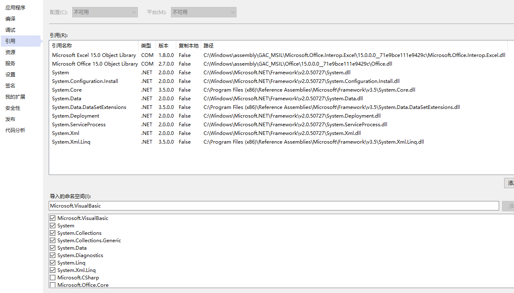Image resolution: width=514 pixels, height=293 pixels.
Task: Sort by 类型 column header
Action: pos(147,46)
